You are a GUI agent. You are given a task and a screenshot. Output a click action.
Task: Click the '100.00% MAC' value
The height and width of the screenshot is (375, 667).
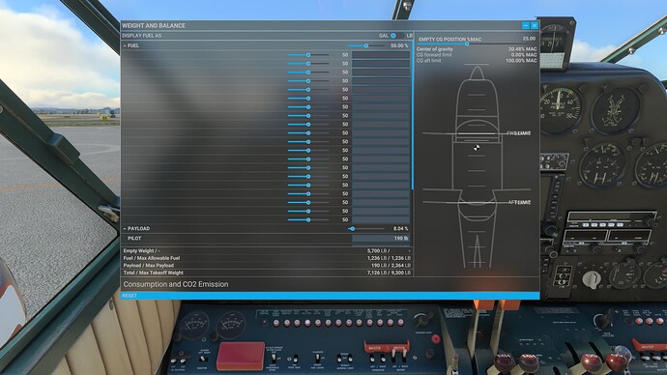(521, 60)
